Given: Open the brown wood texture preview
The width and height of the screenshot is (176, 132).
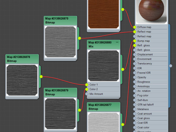Looking at the screenshot, I should (103, 14).
